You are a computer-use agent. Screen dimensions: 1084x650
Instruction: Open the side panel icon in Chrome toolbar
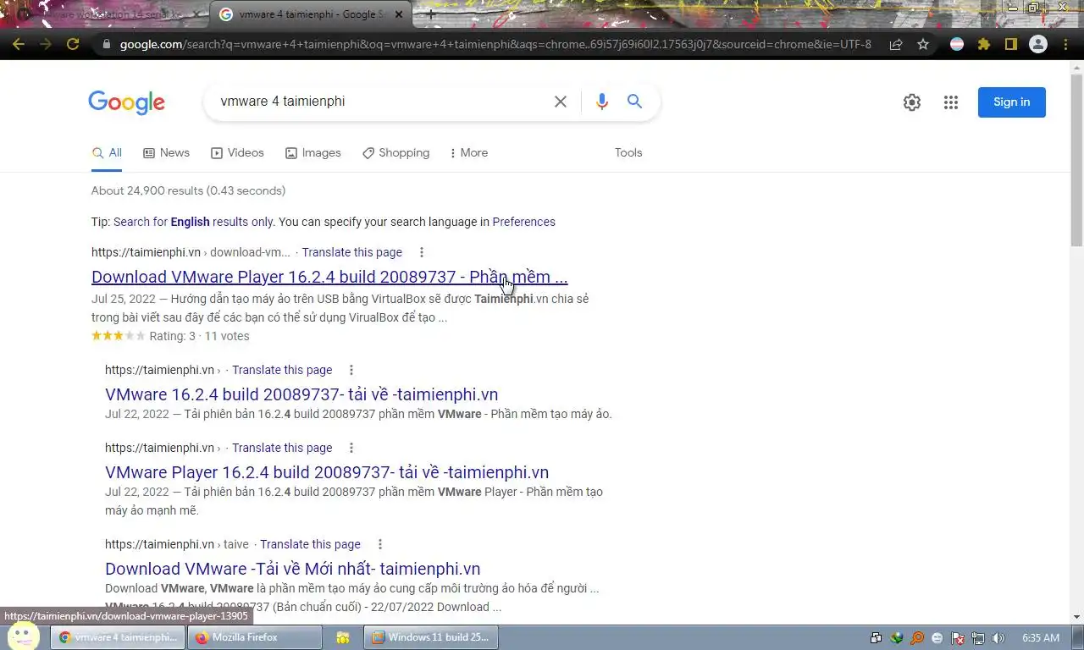click(1010, 44)
